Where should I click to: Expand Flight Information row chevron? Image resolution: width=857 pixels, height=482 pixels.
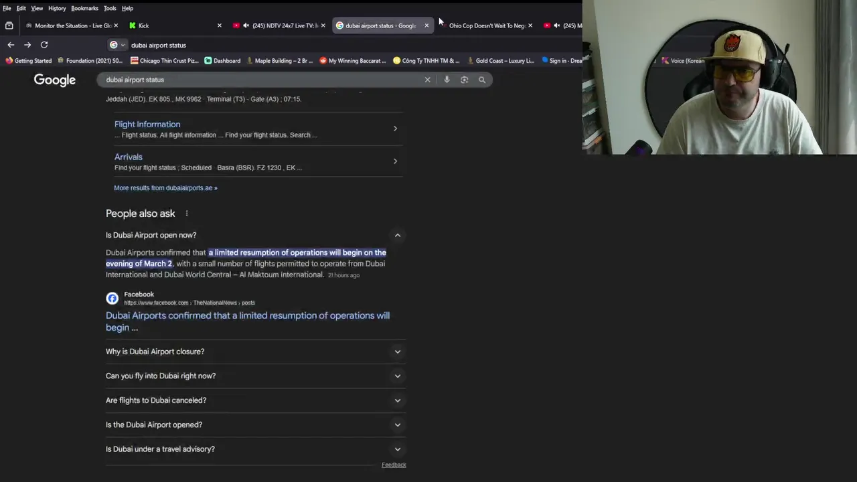click(395, 129)
